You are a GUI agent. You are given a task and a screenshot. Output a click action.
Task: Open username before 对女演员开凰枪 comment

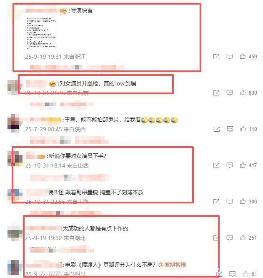click(x=36, y=84)
